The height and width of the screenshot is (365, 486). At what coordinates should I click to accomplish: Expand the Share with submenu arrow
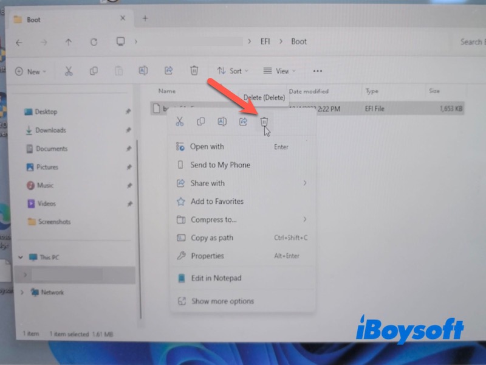[x=305, y=183]
